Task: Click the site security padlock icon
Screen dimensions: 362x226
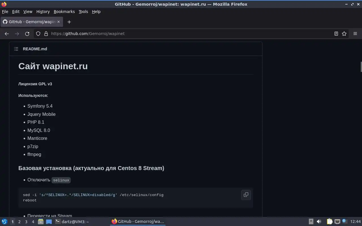Action: [46, 34]
